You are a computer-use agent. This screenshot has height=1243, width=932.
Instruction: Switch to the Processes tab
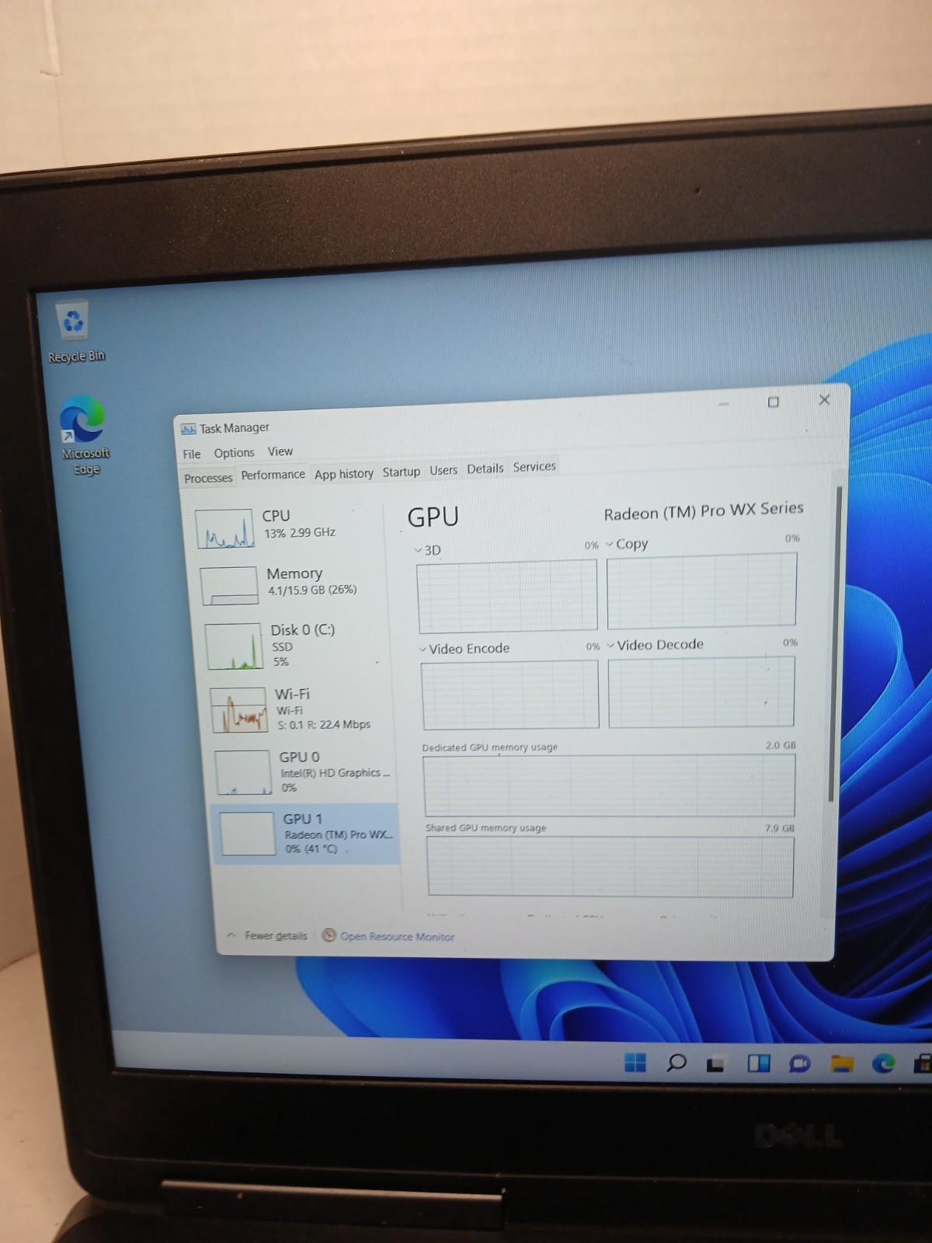pyautogui.click(x=207, y=478)
